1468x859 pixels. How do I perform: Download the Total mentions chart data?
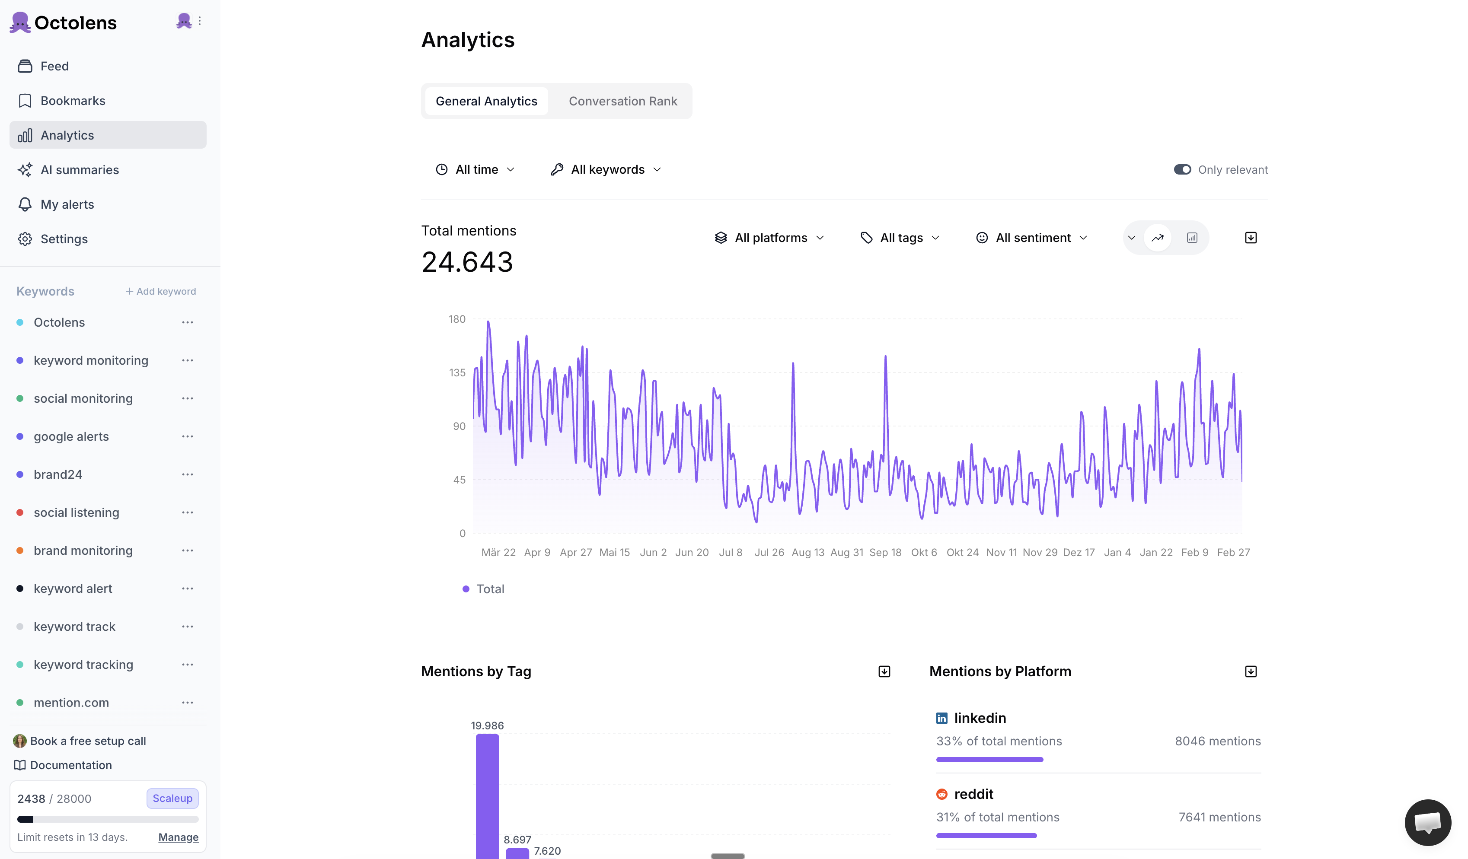coord(1250,238)
